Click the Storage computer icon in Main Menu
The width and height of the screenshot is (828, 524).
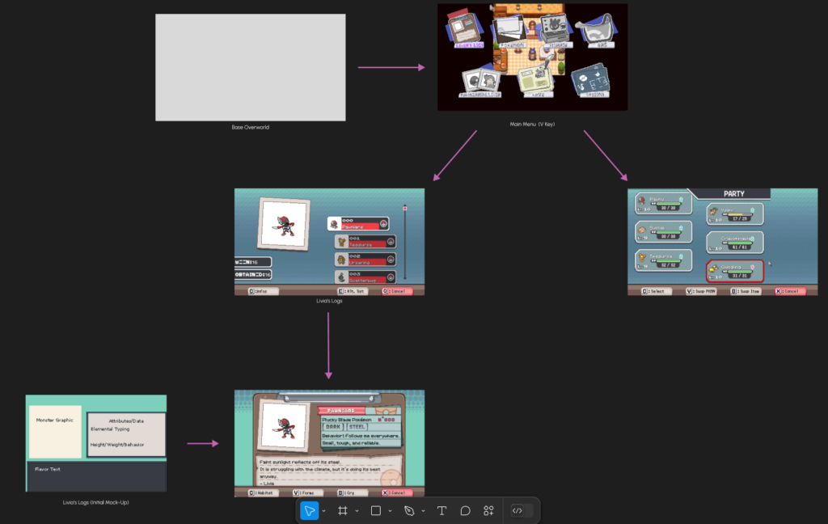pyautogui.click(x=556, y=31)
